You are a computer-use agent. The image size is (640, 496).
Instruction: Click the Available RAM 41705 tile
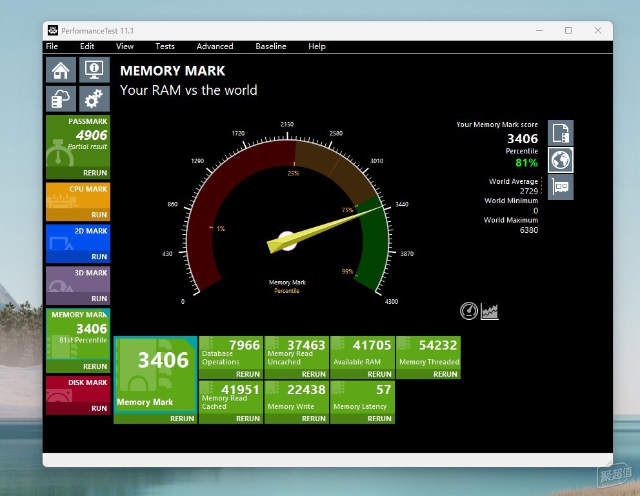pyautogui.click(x=363, y=353)
